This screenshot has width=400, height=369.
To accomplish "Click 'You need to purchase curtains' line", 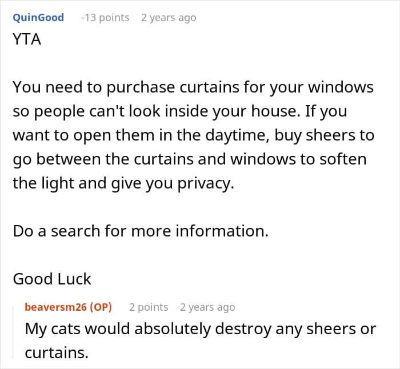I will [193, 87].
